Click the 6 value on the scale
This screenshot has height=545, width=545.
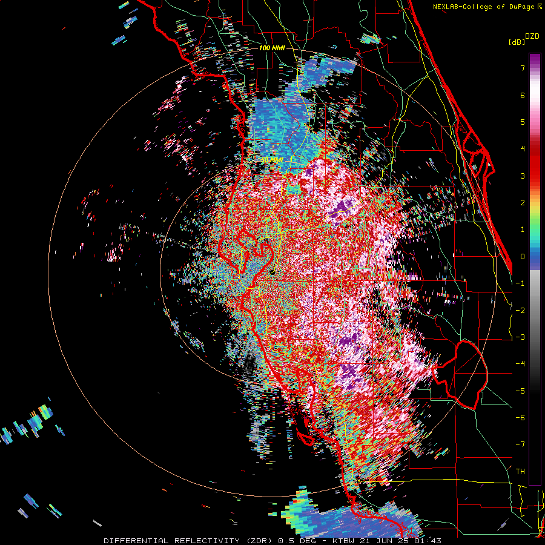[x=523, y=95]
